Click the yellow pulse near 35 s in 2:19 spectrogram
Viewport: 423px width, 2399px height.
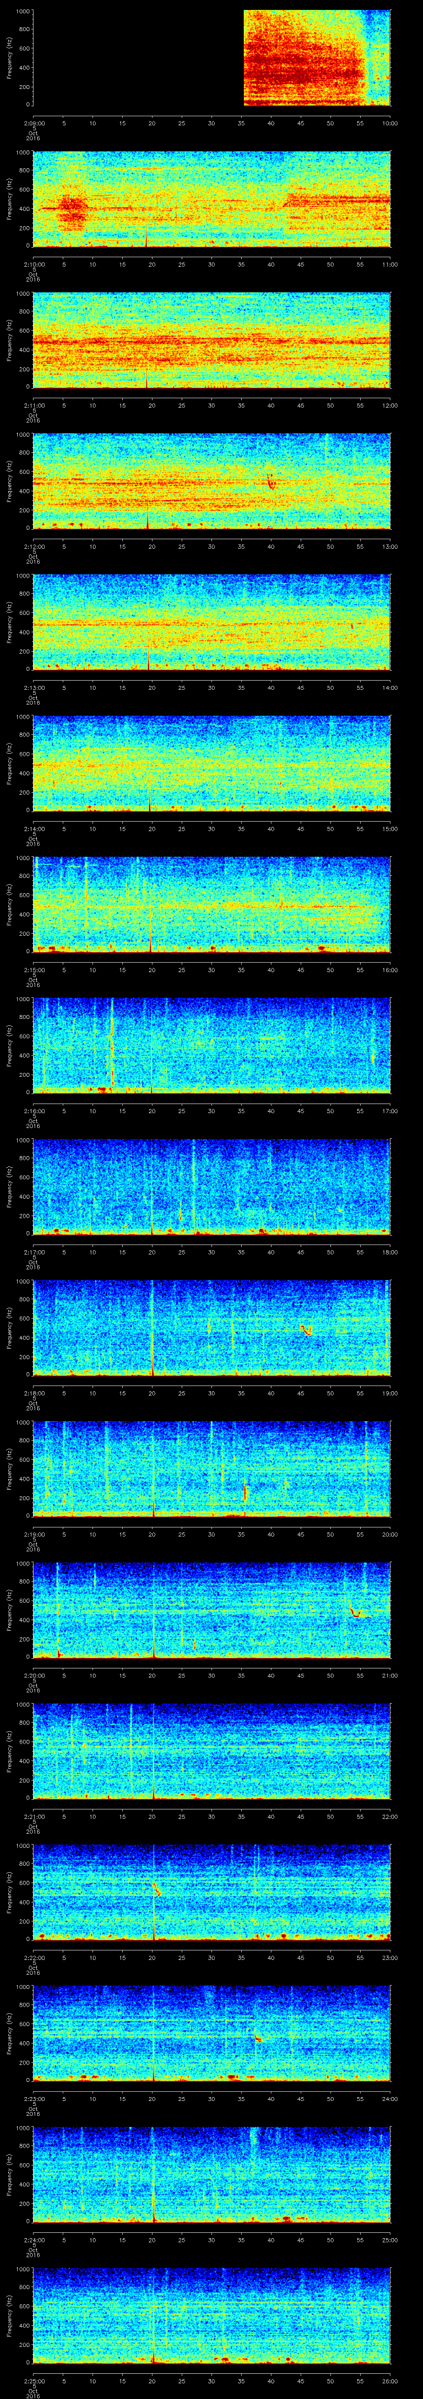(245, 1492)
